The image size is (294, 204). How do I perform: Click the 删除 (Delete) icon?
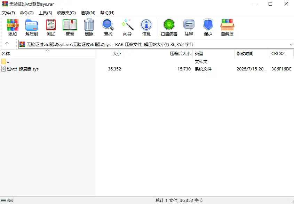[x=89, y=27]
